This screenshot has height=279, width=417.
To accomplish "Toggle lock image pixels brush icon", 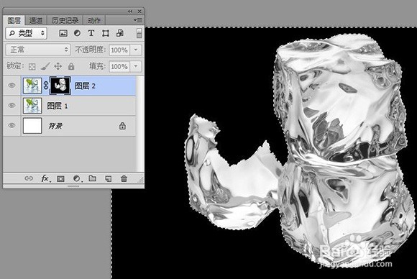I will pos(45,66).
